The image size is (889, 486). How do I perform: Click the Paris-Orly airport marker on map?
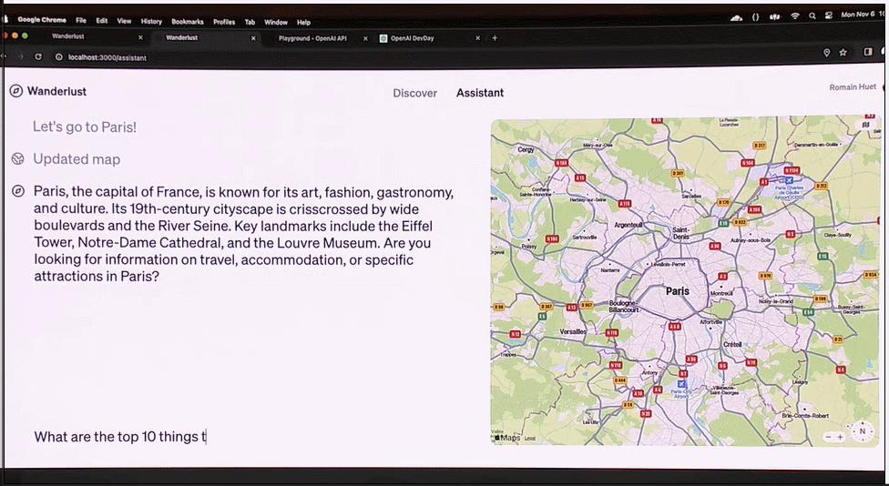683,384
